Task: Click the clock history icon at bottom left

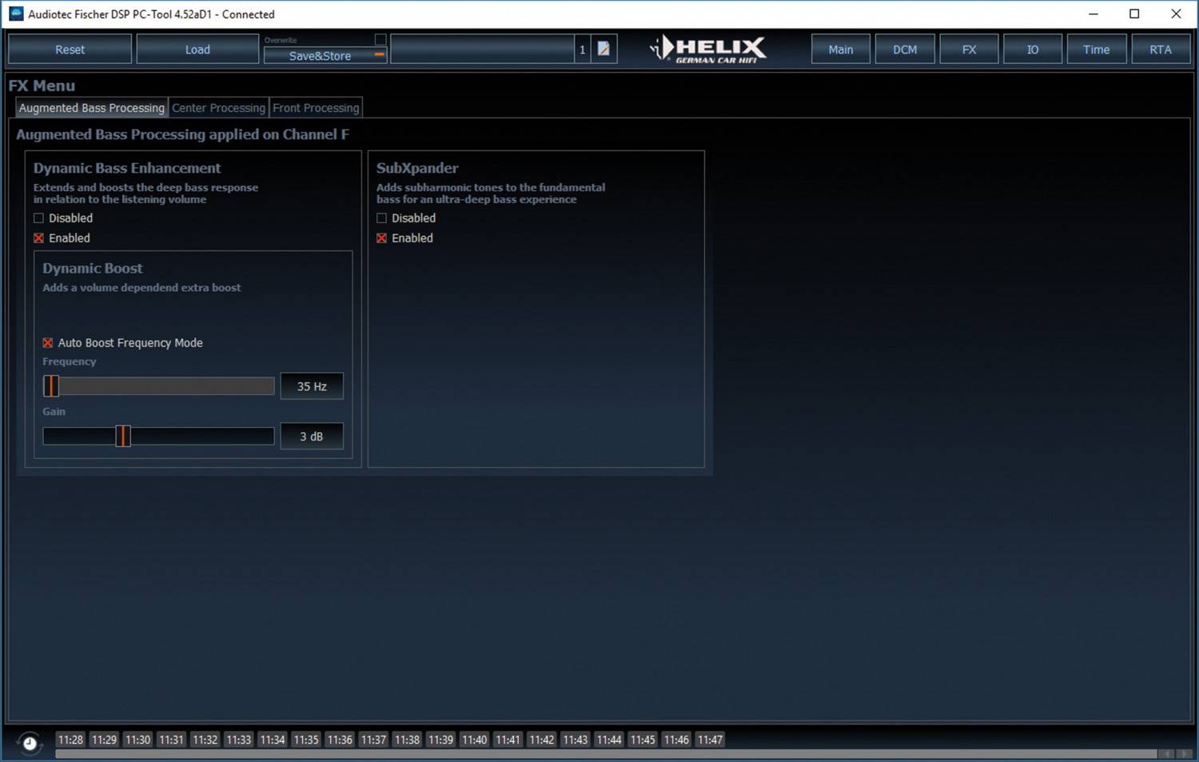Action: point(30,743)
